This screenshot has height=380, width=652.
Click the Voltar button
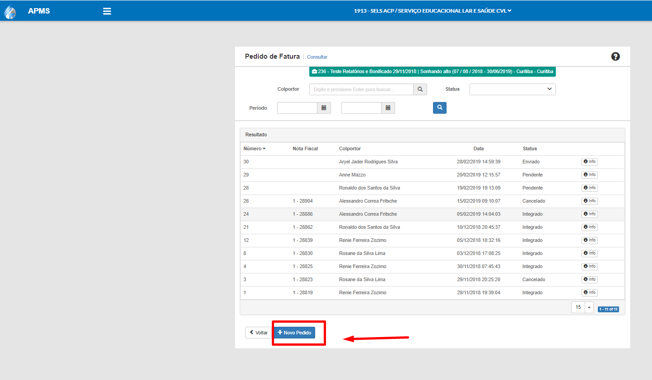pyautogui.click(x=259, y=333)
